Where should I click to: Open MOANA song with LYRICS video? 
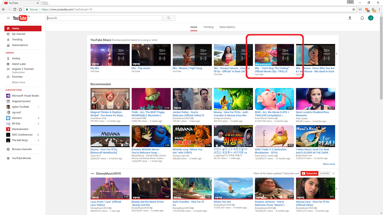192,136
